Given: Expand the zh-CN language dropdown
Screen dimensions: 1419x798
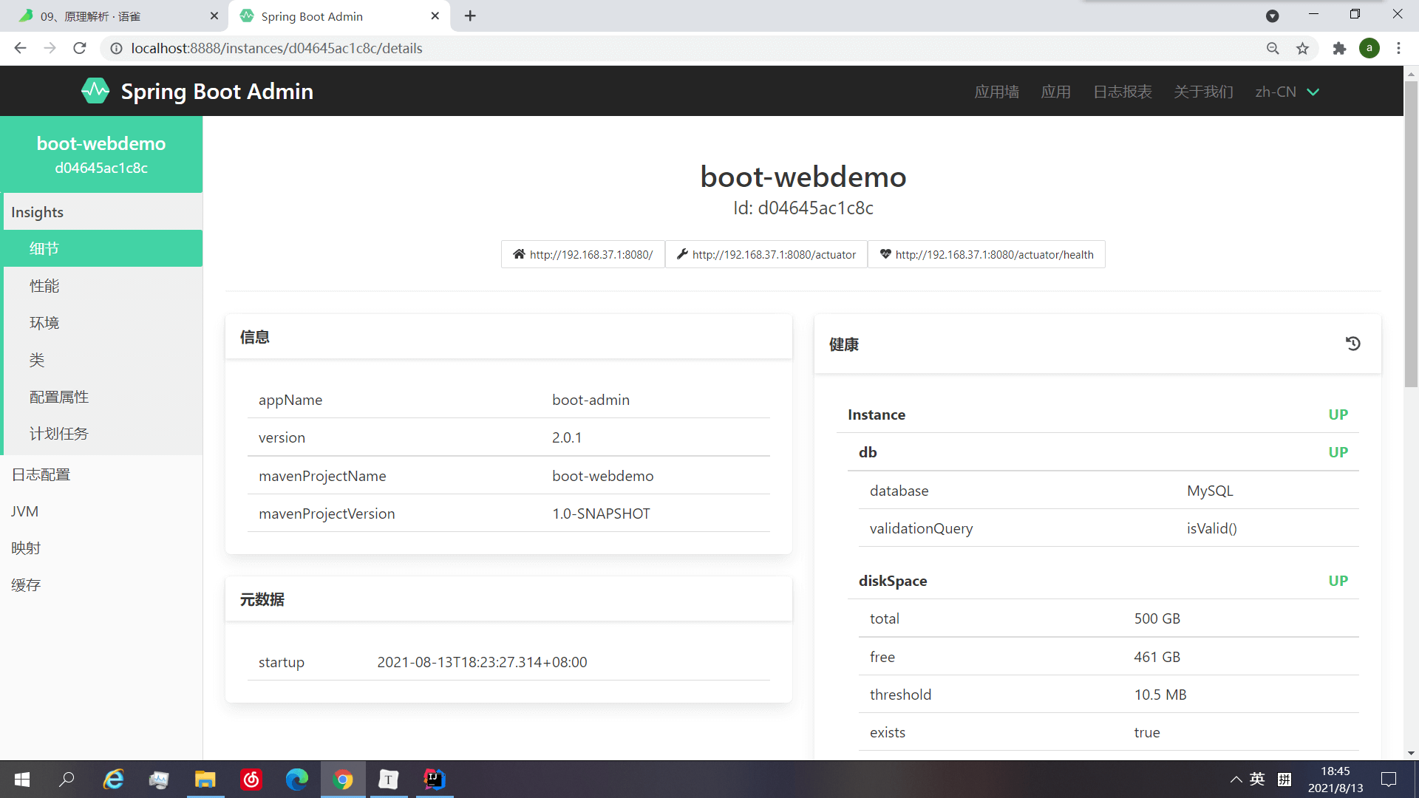Looking at the screenshot, I should click(1287, 92).
